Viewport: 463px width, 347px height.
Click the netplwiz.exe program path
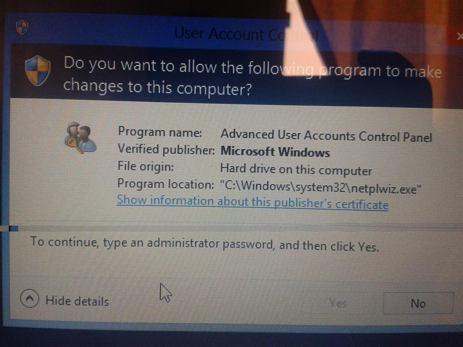pos(321,188)
